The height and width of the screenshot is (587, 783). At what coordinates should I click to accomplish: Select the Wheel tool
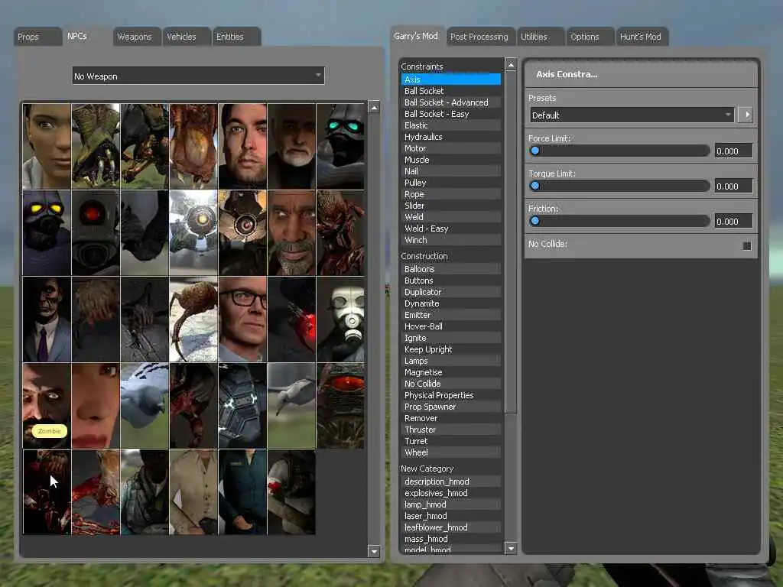(451, 452)
